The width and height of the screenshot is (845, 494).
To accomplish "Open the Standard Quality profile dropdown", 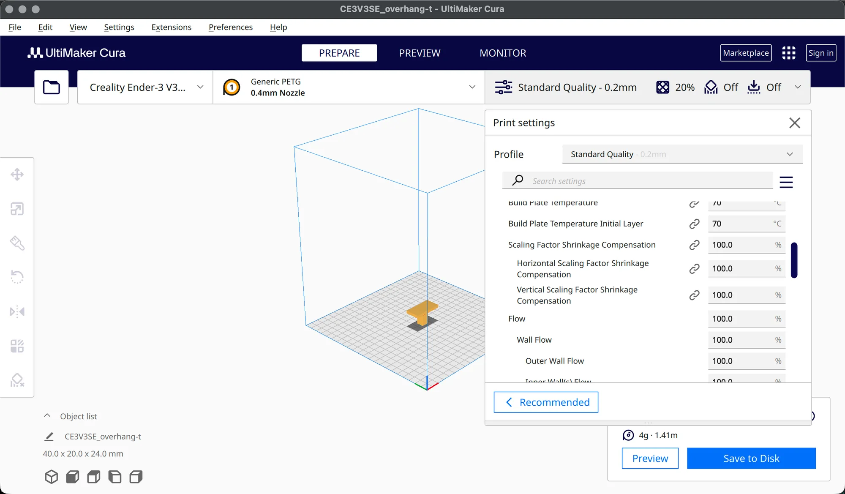I will (682, 154).
